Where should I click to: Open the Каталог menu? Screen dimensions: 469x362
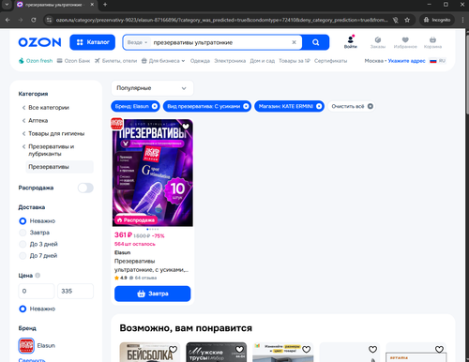92,42
